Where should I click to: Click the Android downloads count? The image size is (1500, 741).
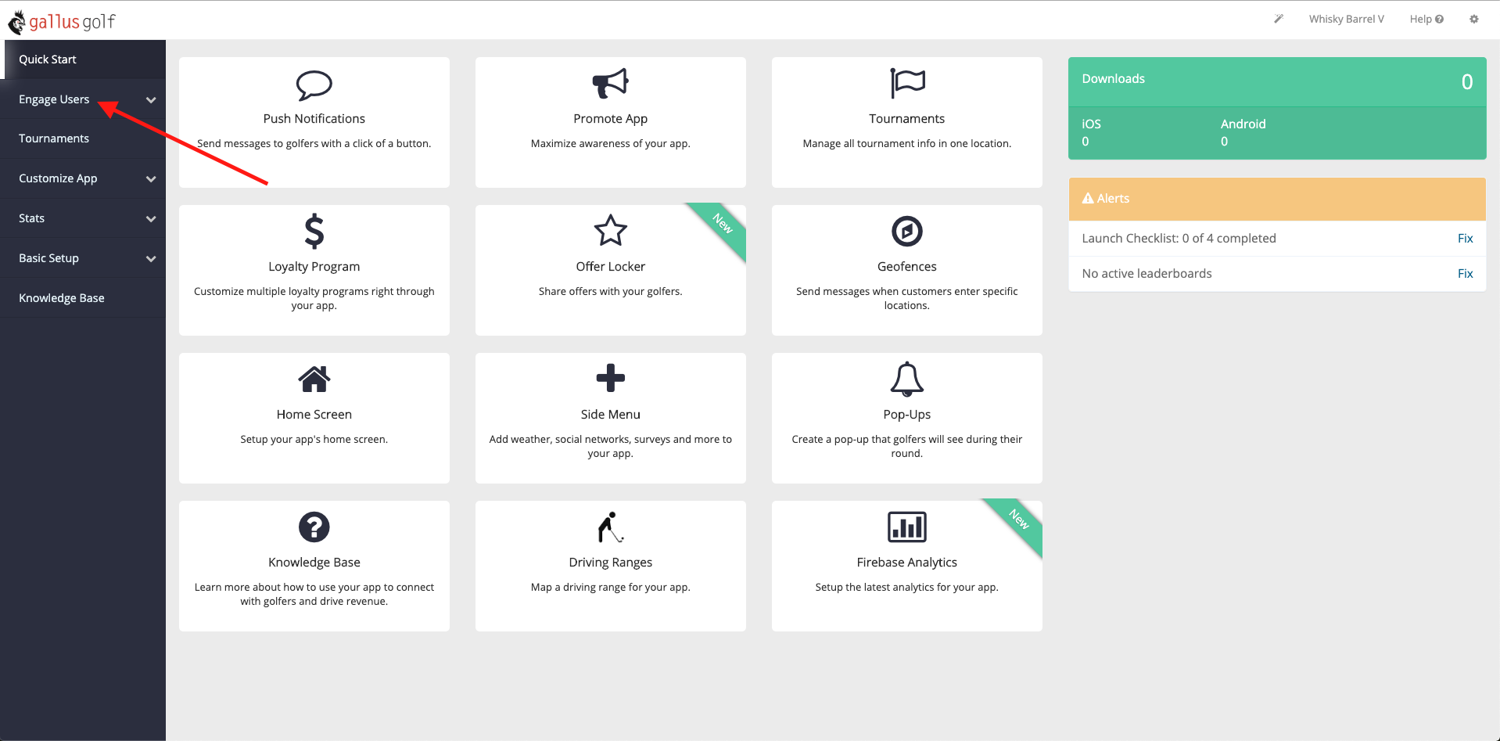1225,142
